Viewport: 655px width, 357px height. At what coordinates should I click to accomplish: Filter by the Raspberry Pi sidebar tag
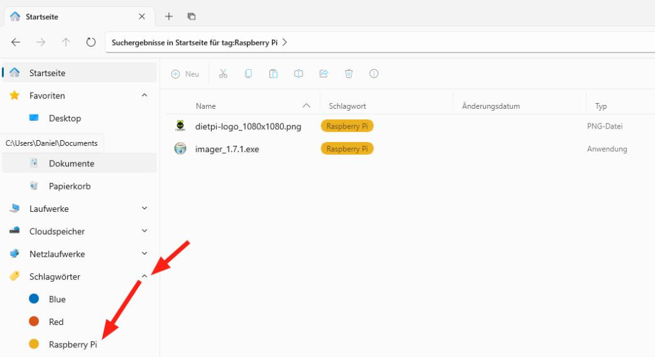click(79, 344)
